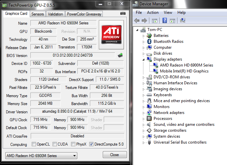This screenshot has width=227, height=165.
Task: Click the blue Help question mark icon
Action: [165, 20]
